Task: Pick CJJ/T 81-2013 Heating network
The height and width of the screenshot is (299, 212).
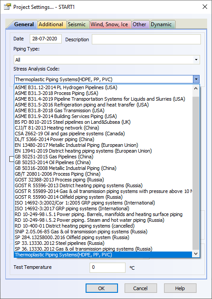Action: (x=103, y=128)
